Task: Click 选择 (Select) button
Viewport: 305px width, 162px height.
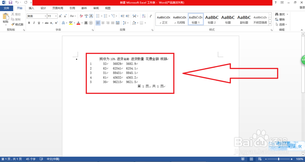Action: point(282,25)
